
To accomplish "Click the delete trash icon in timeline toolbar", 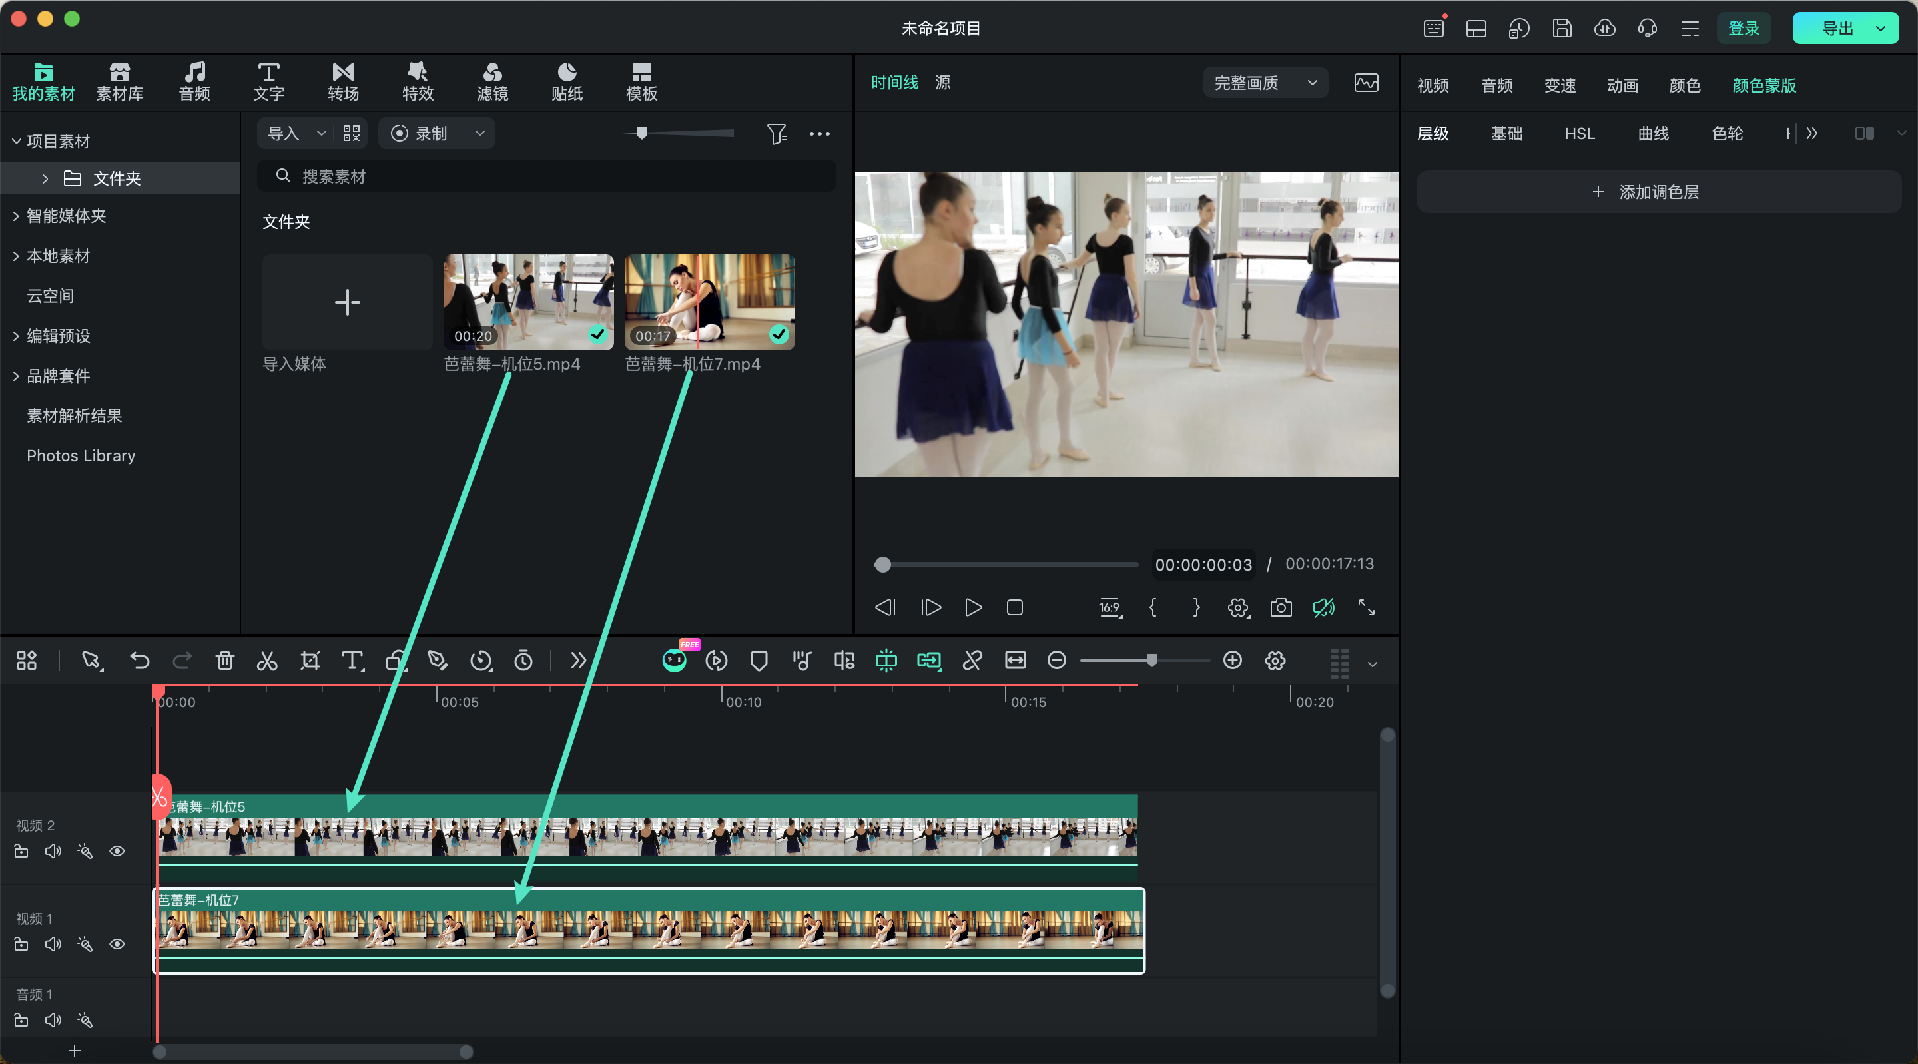I will coord(225,661).
